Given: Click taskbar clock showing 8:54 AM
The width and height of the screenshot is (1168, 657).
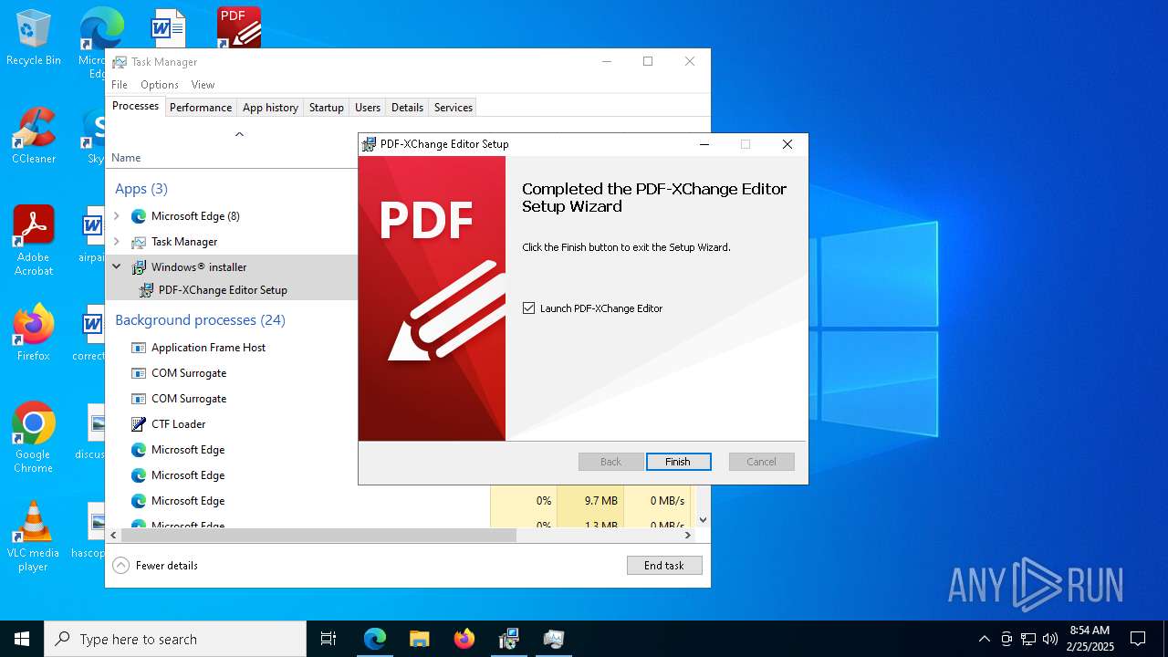Looking at the screenshot, I should tap(1090, 639).
